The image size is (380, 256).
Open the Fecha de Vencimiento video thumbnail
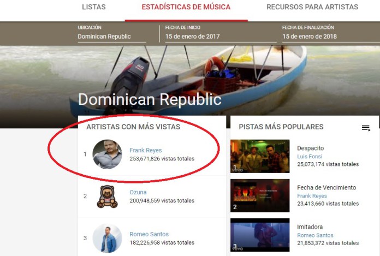(260, 195)
